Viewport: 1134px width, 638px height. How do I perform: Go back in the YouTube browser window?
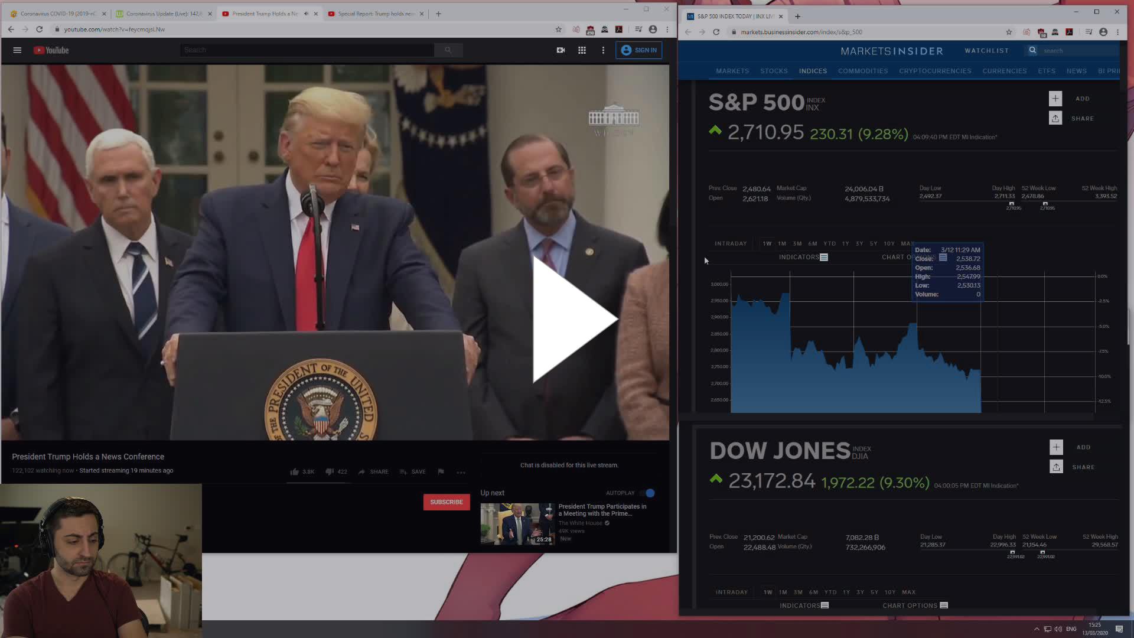click(x=11, y=30)
